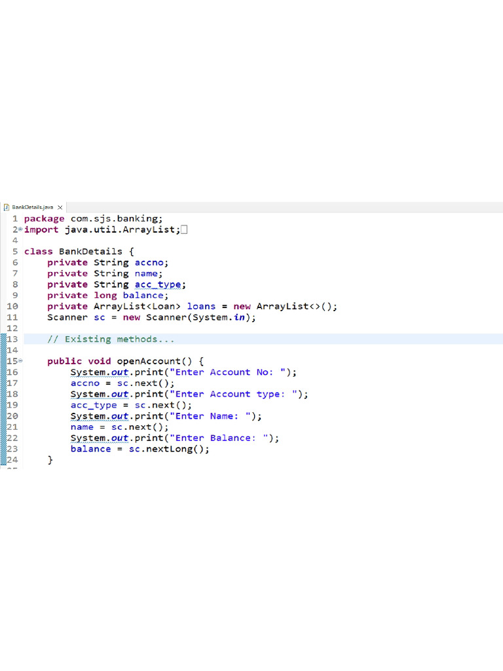
Task: Click string "Enter Account type: "
Action: click(x=234, y=394)
